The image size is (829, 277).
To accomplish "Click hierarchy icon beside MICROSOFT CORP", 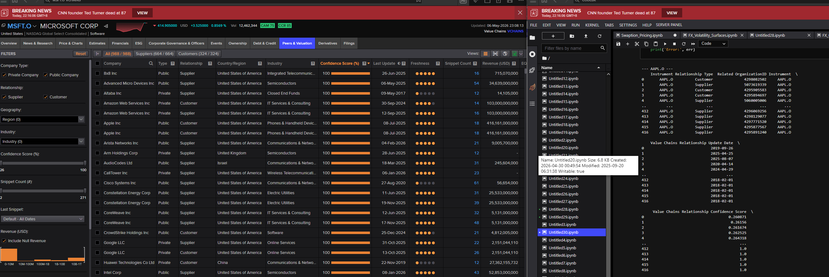I will pyautogui.click(x=106, y=26).
